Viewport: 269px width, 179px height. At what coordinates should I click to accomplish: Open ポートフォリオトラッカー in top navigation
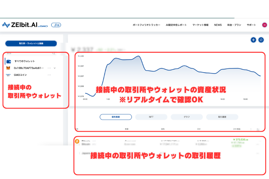pos(146,25)
